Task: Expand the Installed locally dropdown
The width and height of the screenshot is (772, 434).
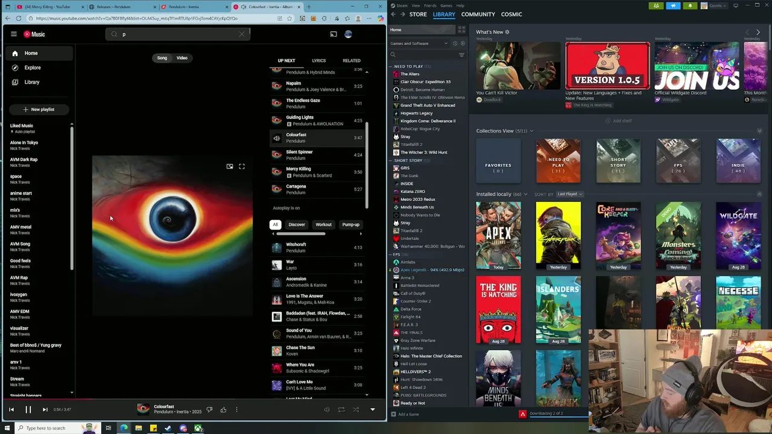Action: [x=526, y=194]
